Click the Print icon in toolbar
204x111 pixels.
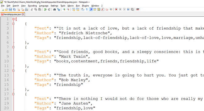tap(26, 9)
